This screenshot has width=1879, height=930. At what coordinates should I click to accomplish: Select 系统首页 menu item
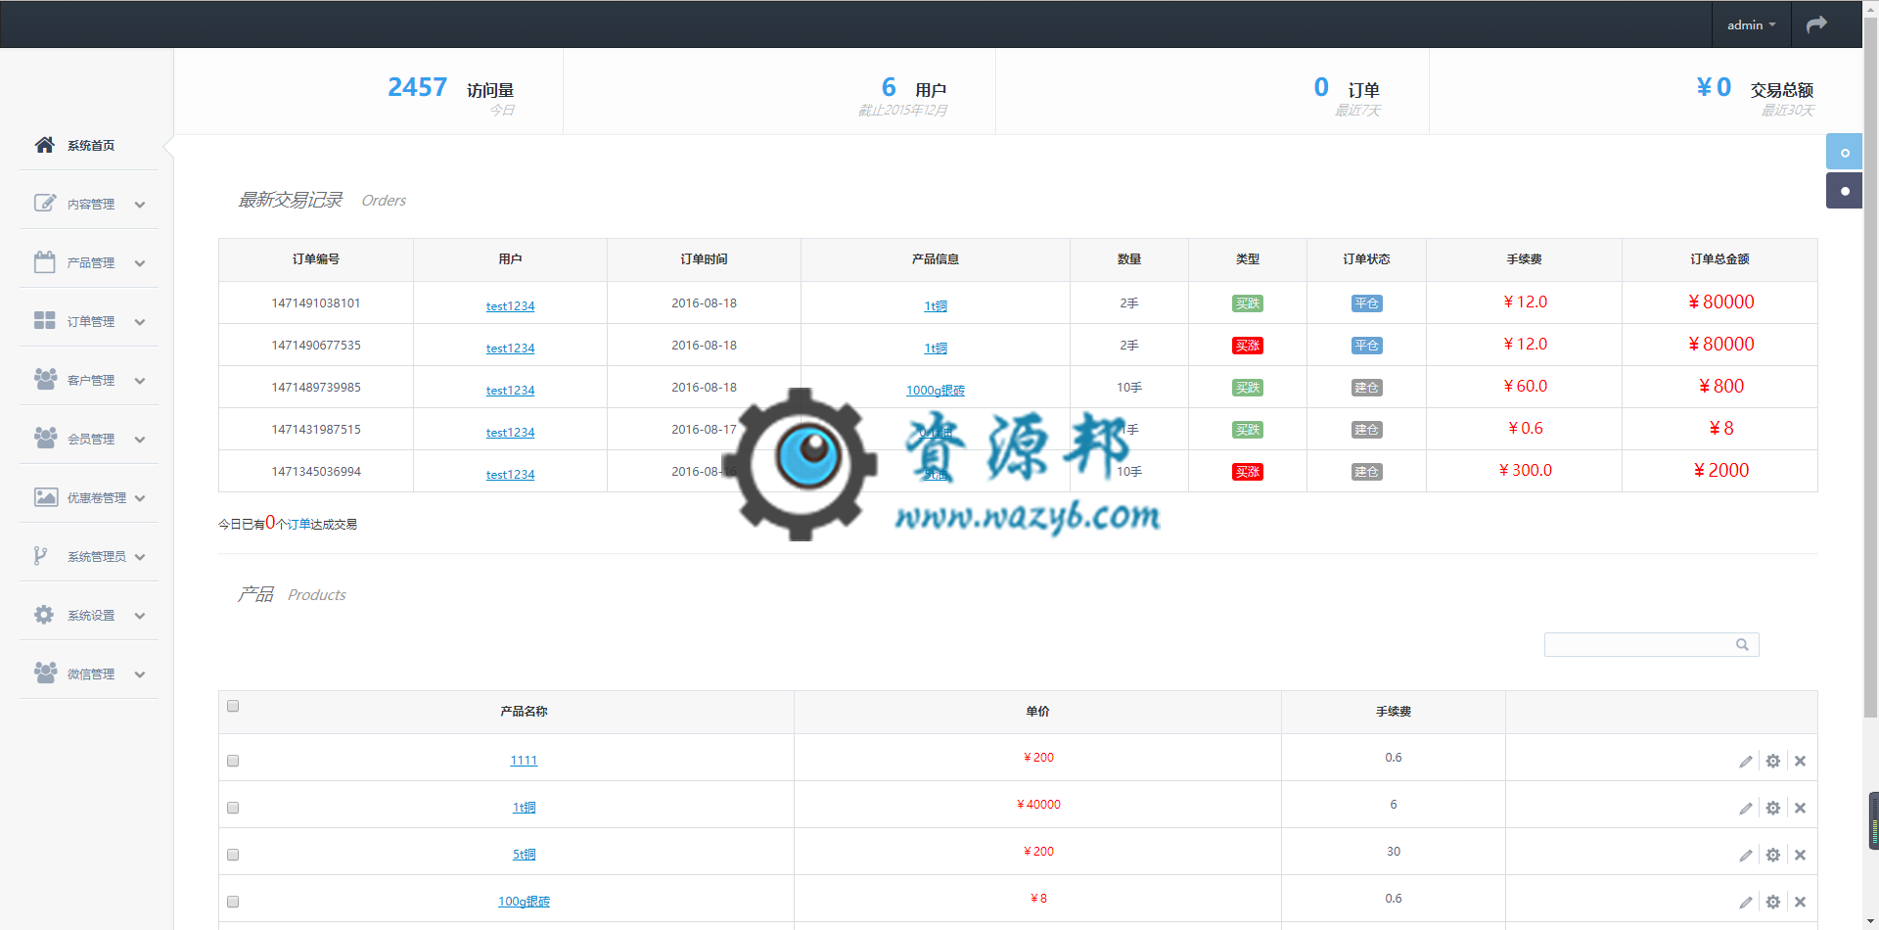click(x=91, y=145)
